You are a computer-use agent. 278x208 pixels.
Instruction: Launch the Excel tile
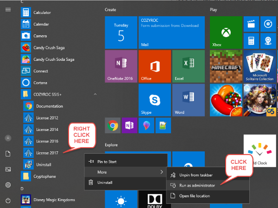[189, 66]
